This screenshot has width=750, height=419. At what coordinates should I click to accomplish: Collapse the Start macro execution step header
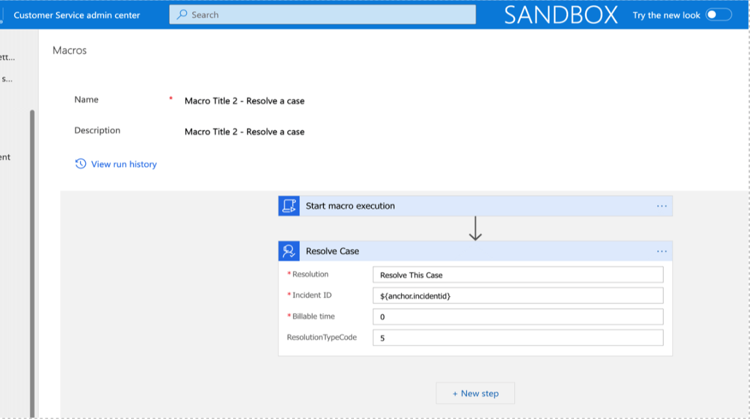[x=475, y=206]
